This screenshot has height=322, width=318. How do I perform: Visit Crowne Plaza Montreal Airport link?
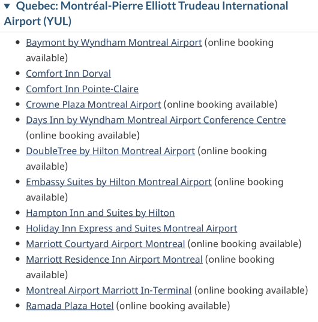(94, 105)
